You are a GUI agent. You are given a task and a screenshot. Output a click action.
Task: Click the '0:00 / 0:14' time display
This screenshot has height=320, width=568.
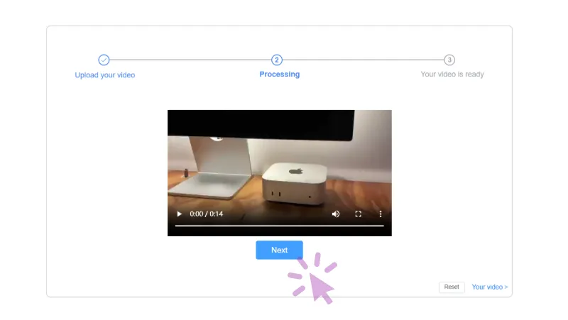click(207, 214)
